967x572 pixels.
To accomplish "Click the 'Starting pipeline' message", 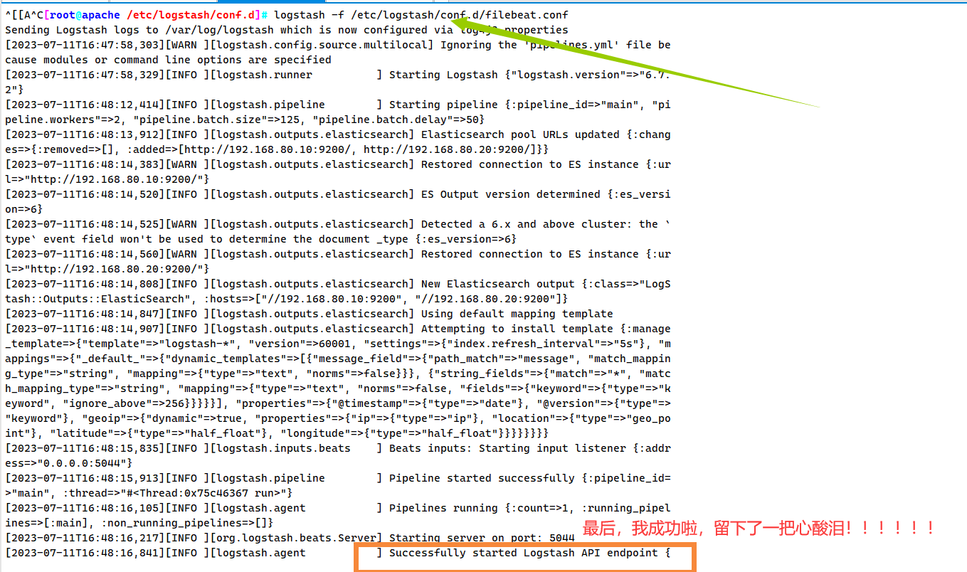I will pos(443,105).
